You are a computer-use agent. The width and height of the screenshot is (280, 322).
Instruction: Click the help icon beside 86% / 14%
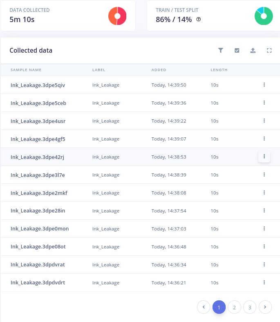pyautogui.click(x=198, y=19)
